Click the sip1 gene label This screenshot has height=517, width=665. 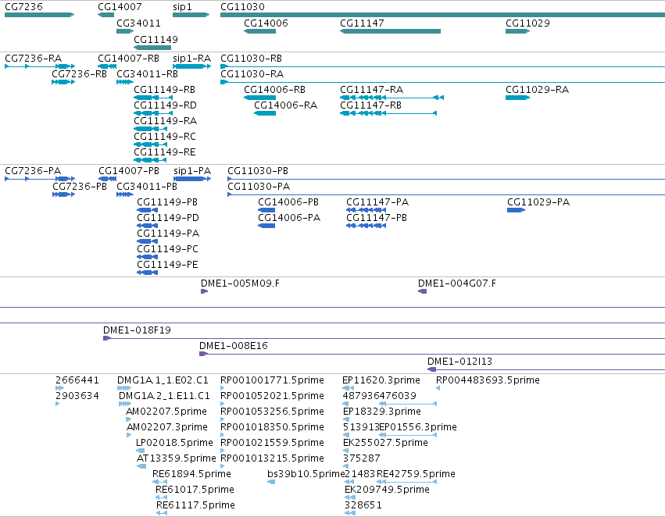tap(182, 7)
